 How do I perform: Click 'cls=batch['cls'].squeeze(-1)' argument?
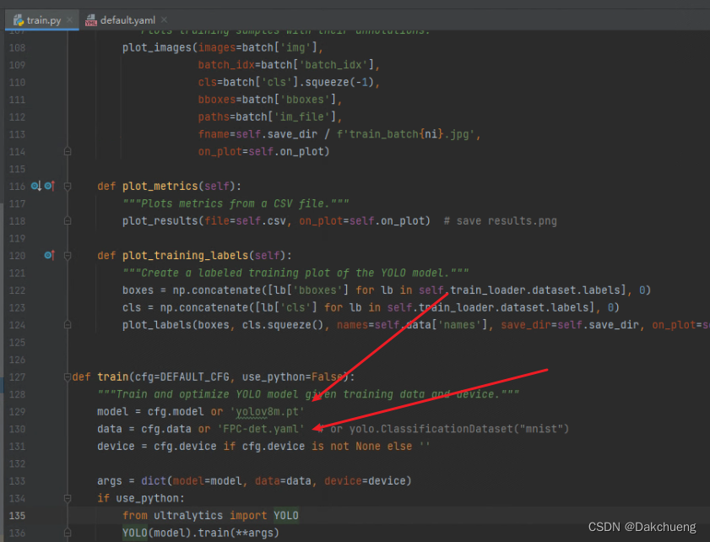(285, 82)
